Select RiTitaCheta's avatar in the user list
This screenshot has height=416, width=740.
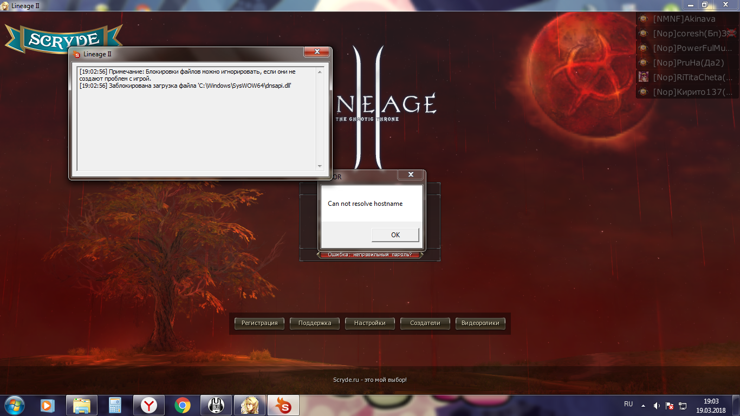643,77
